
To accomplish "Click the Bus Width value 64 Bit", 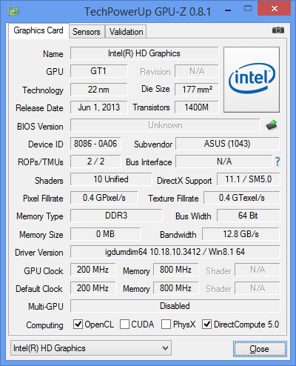I will [x=248, y=216].
